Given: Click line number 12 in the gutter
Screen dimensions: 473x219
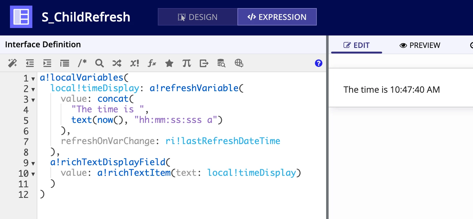Looking at the screenshot, I should coord(23,194).
